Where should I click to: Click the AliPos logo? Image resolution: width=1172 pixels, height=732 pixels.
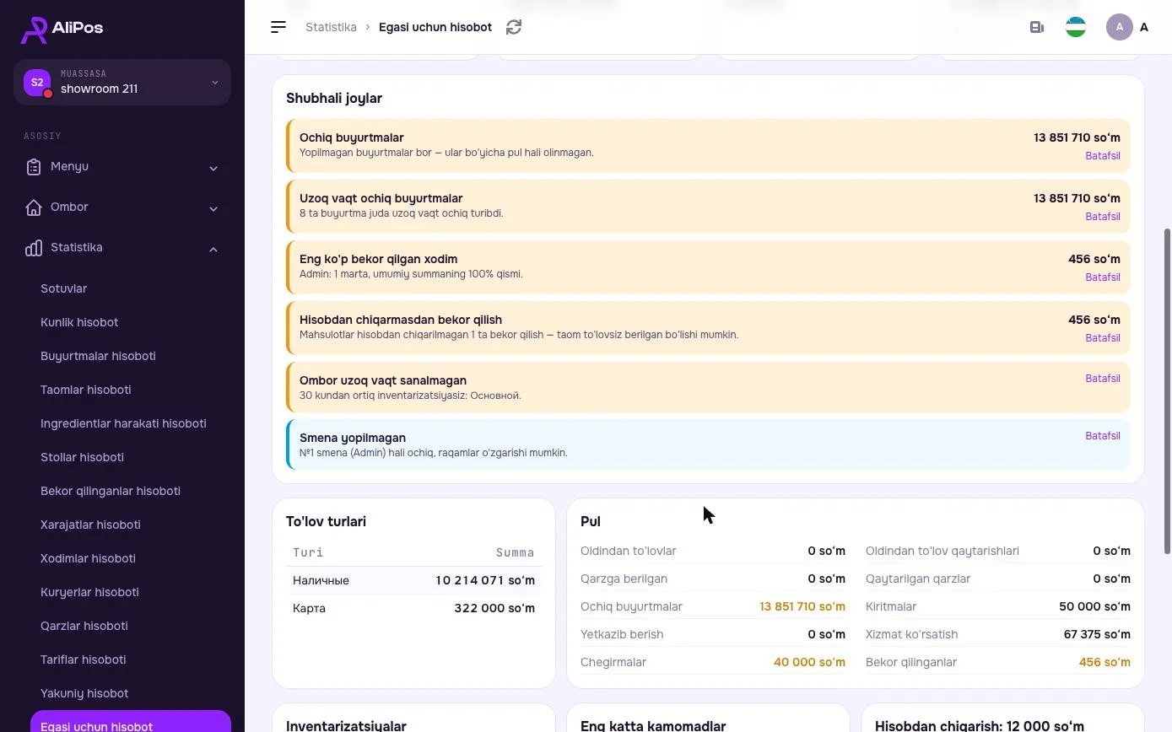point(62,29)
